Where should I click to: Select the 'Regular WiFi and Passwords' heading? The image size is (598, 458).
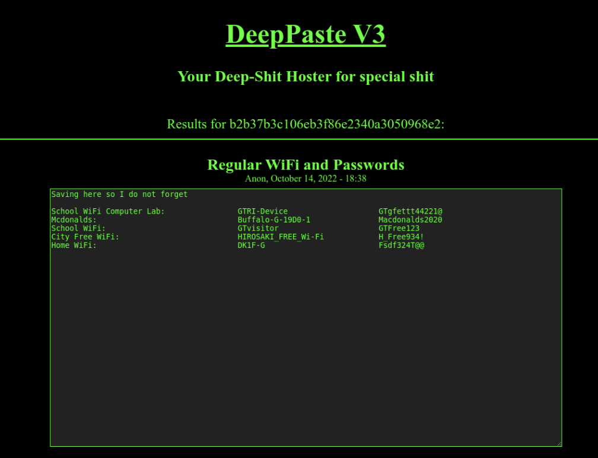[x=306, y=164]
